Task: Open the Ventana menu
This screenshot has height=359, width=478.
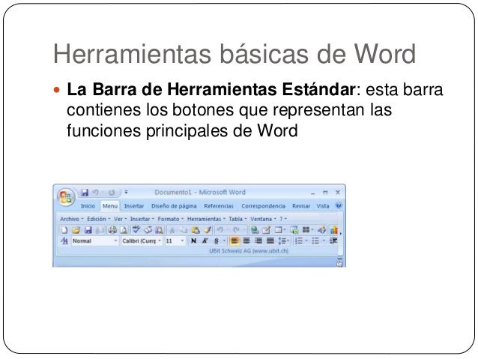Action: [263, 219]
